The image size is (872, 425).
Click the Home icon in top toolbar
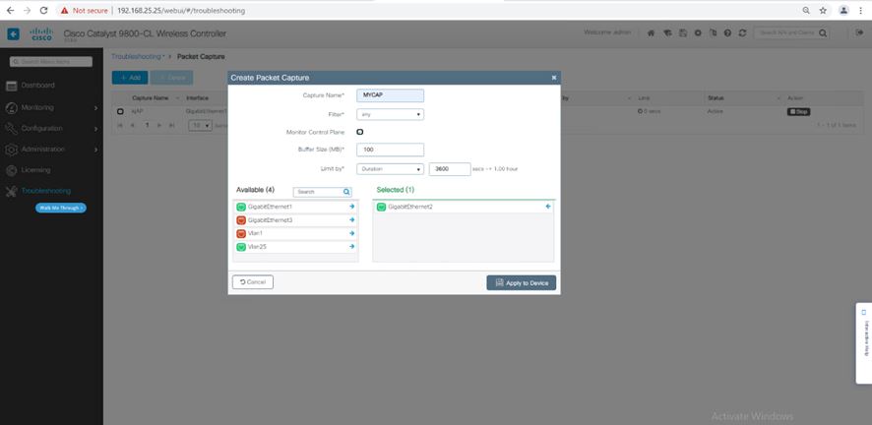coord(651,32)
